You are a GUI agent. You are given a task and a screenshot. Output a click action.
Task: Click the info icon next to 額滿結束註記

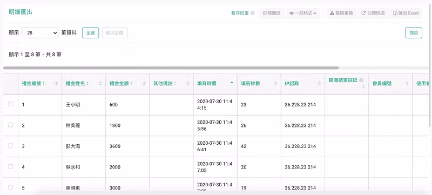tap(361, 80)
